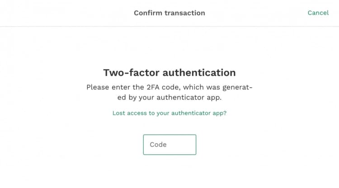Click the Two-factor authentication heading

pyautogui.click(x=169, y=73)
